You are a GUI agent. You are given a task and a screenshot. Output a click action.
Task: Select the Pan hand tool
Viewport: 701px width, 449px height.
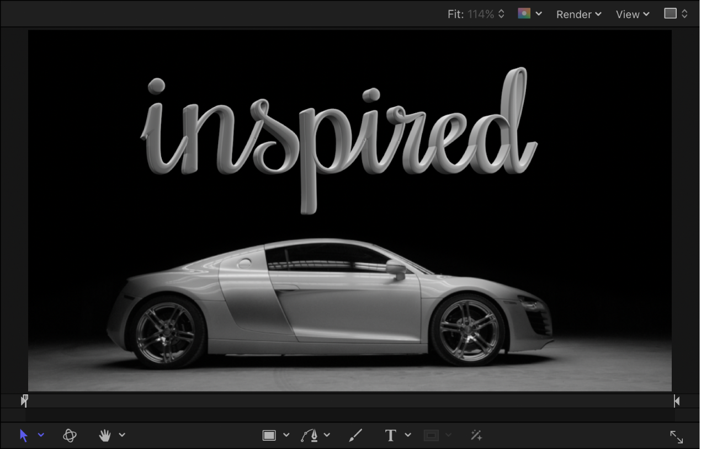(x=105, y=435)
